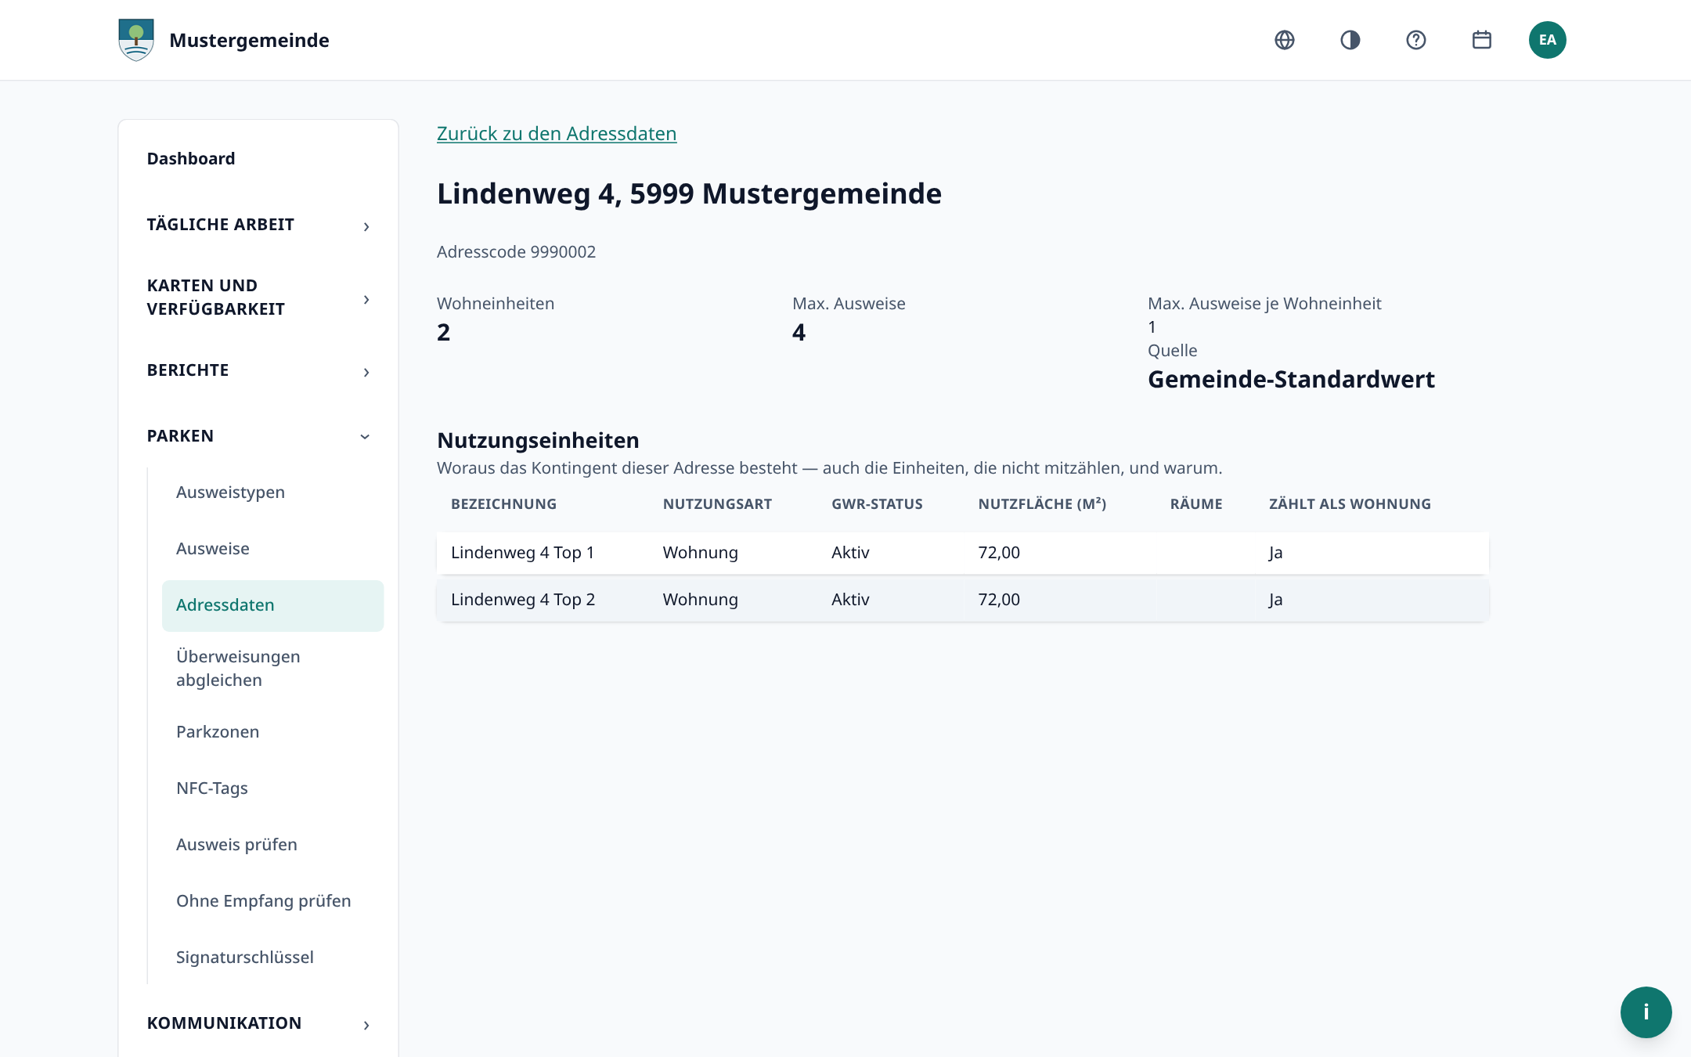Viewport: 1691px width, 1057px height.
Task: Open the floating info button
Action: click(x=1646, y=1012)
